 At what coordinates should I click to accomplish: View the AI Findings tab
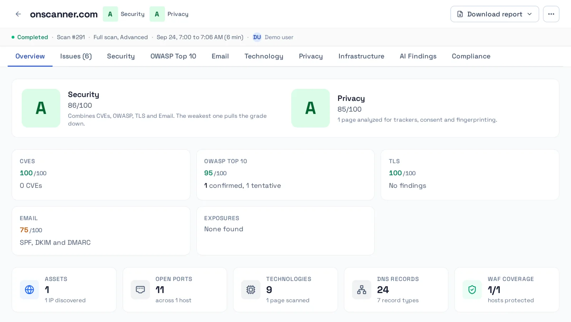click(x=418, y=56)
